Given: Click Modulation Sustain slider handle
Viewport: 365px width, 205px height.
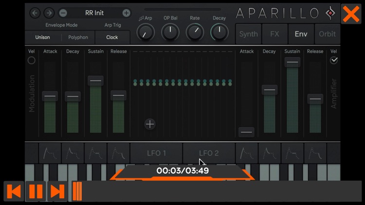Looking at the screenshot, I should [95, 81].
